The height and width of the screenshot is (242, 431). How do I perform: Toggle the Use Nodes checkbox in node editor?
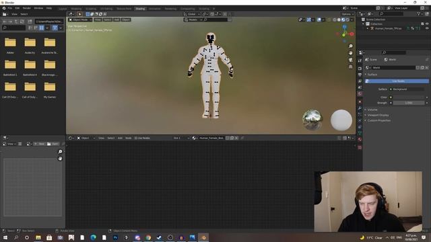(x=136, y=138)
